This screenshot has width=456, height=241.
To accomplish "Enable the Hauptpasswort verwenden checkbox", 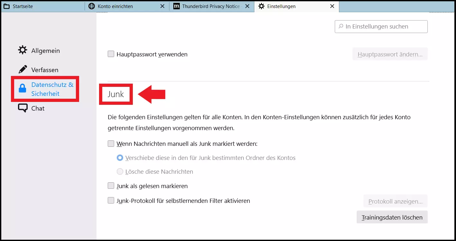I will [111, 54].
